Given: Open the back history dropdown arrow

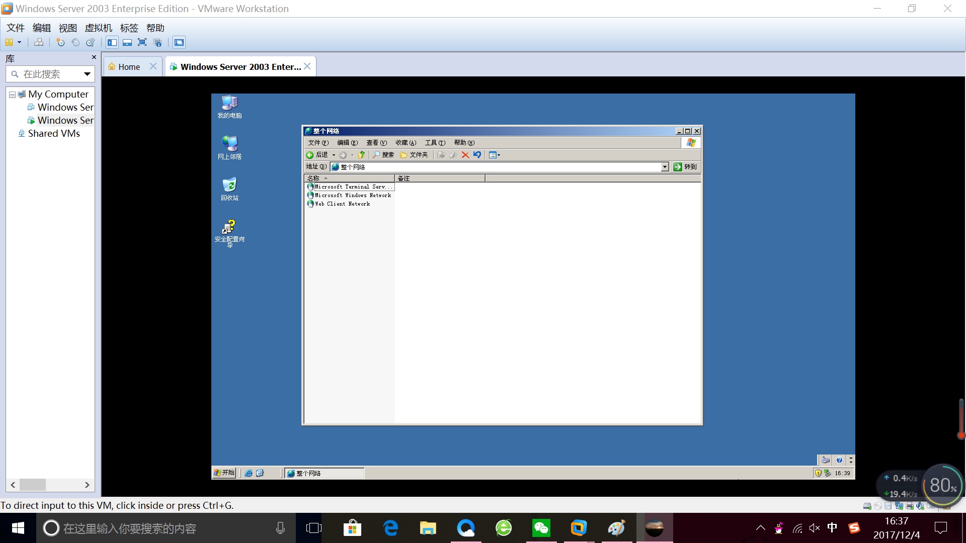Looking at the screenshot, I should [334, 155].
